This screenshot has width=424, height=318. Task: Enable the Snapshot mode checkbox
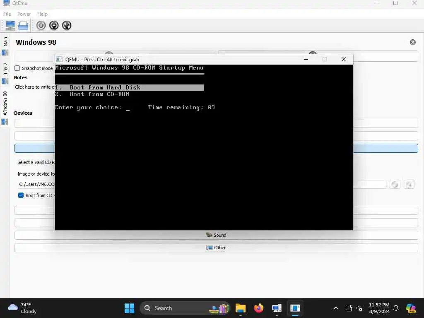coord(17,68)
